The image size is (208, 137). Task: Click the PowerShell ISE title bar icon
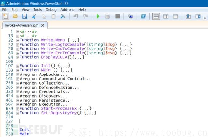[x=3, y=3]
